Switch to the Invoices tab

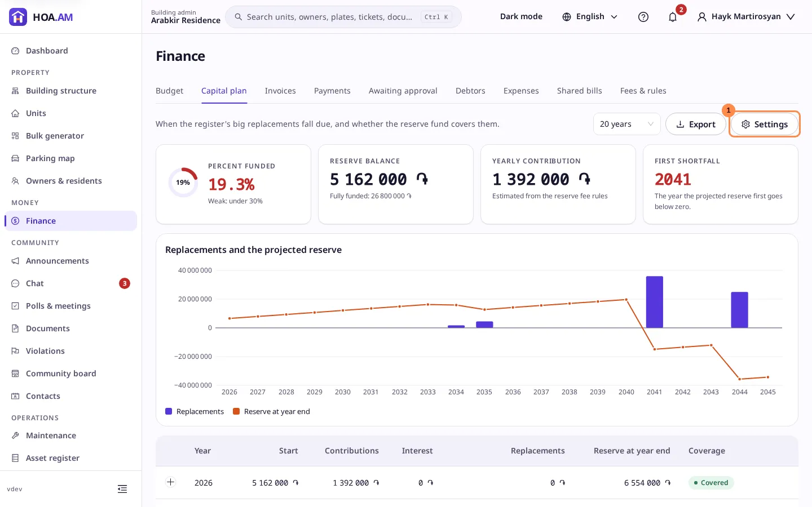(280, 91)
